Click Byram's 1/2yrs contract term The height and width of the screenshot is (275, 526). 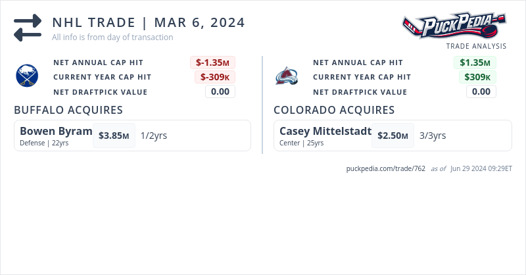click(154, 136)
